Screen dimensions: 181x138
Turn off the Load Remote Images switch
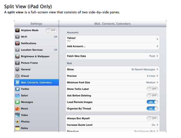[152, 102]
